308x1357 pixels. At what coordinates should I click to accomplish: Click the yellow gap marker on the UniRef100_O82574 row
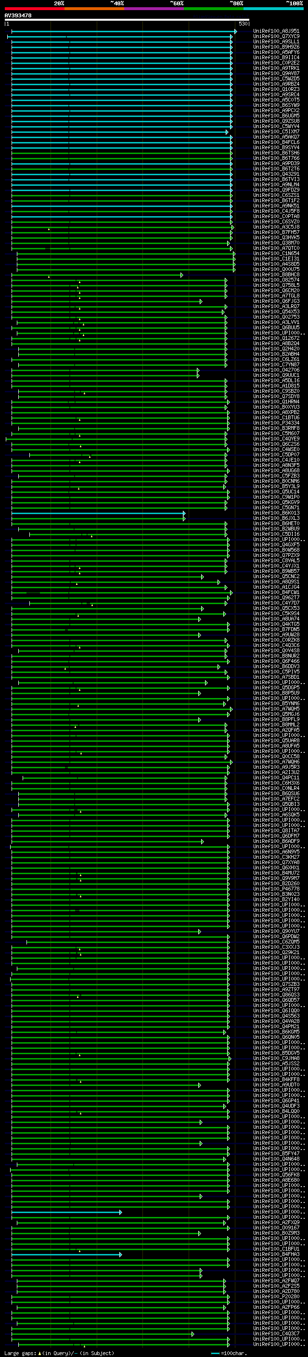79,283
